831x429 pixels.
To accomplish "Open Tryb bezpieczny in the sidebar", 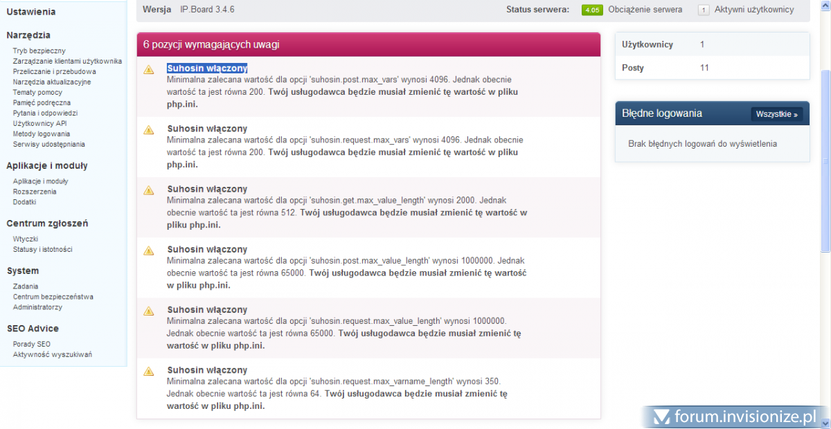I will pyautogui.click(x=39, y=51).
